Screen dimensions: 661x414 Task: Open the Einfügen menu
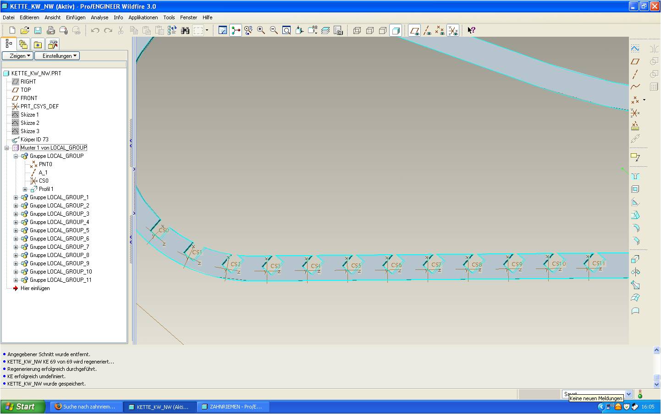76,17
